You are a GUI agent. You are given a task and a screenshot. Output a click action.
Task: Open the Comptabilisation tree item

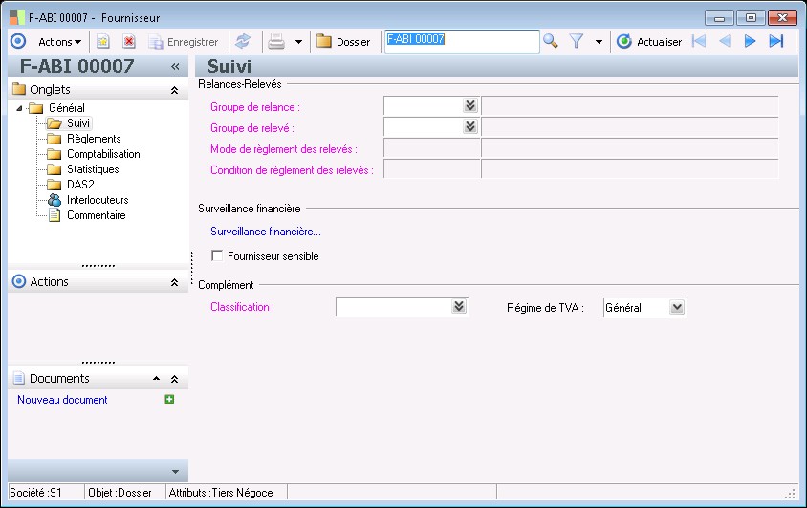103,154
